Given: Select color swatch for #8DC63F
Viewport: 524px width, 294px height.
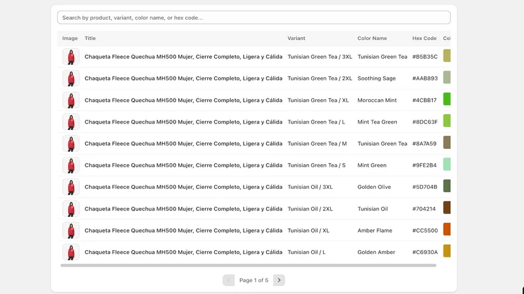Looking at the screenshot, I should coord(447,121).
